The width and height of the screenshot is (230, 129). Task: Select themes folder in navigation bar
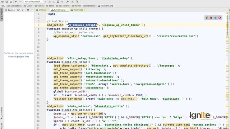coord(77,6)
